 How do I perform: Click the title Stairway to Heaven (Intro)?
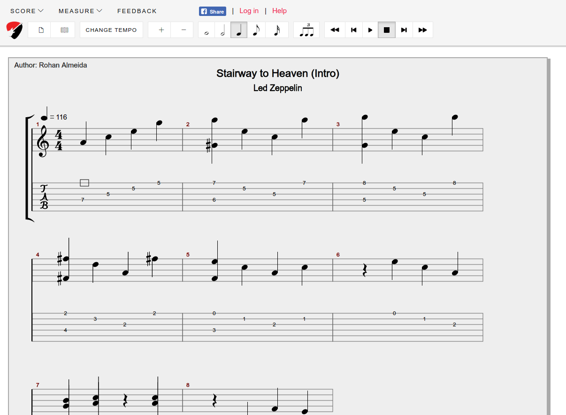(x=278, y=74)
